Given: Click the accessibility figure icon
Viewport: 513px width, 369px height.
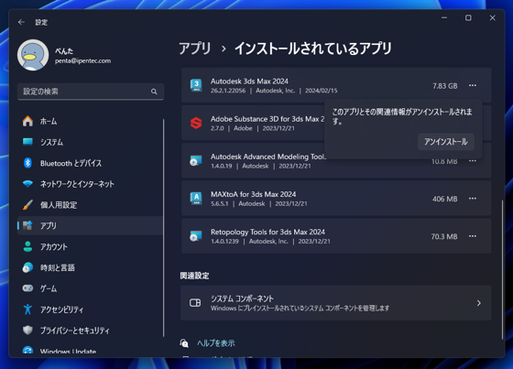Looking at the screenshot, I should tap(27, 309).
